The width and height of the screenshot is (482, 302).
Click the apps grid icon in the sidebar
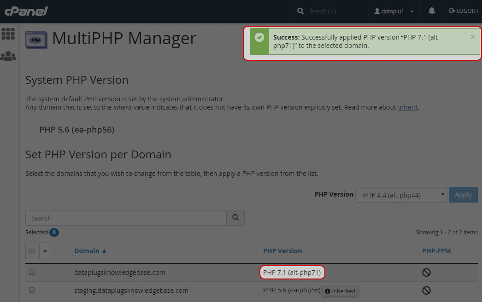point(8,34)
